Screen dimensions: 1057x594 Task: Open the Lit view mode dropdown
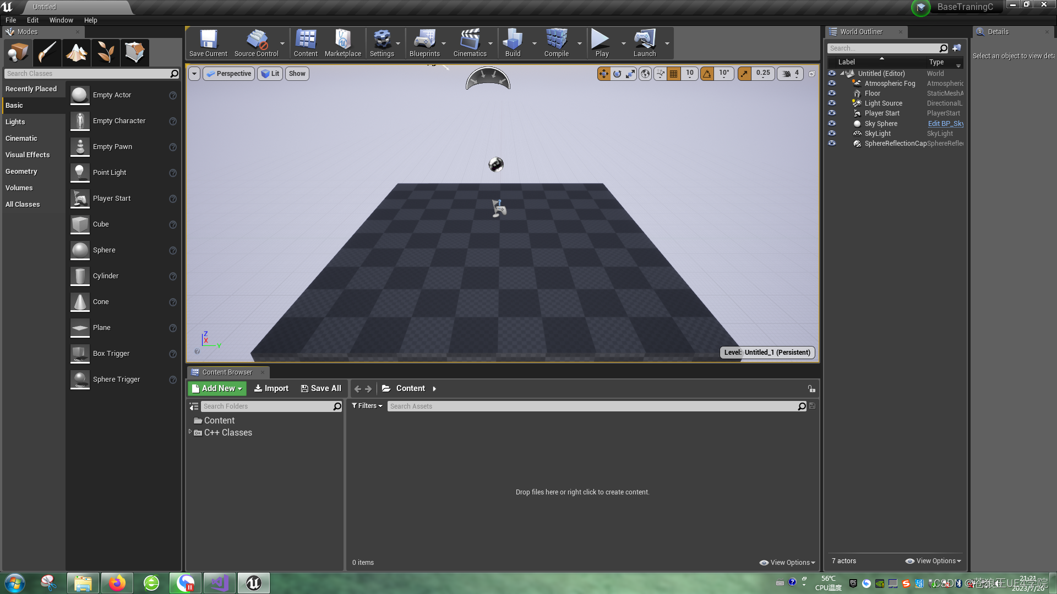[x=270, y=73]
